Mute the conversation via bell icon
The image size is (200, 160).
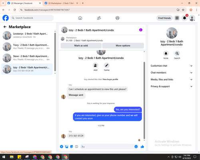click(166, 54)
